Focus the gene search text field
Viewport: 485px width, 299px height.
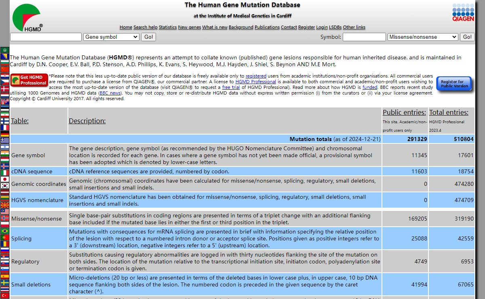[46, 37]
